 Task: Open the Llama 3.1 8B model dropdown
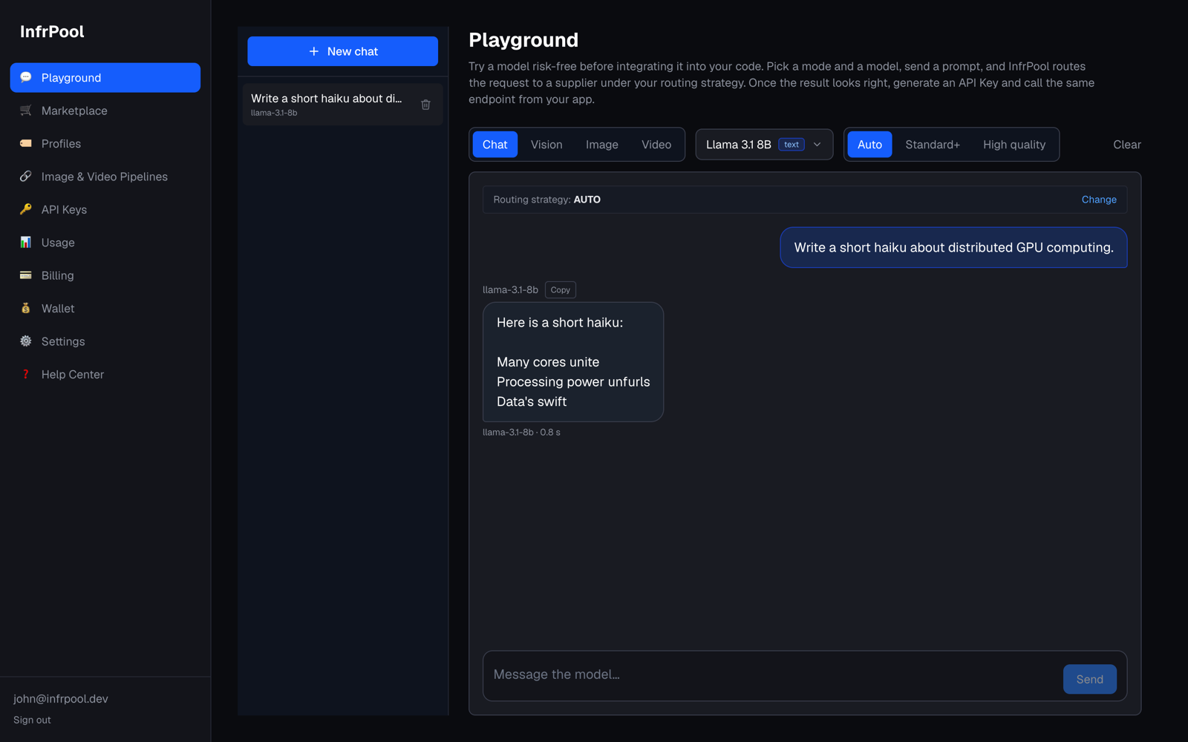(x=764, y=145)
